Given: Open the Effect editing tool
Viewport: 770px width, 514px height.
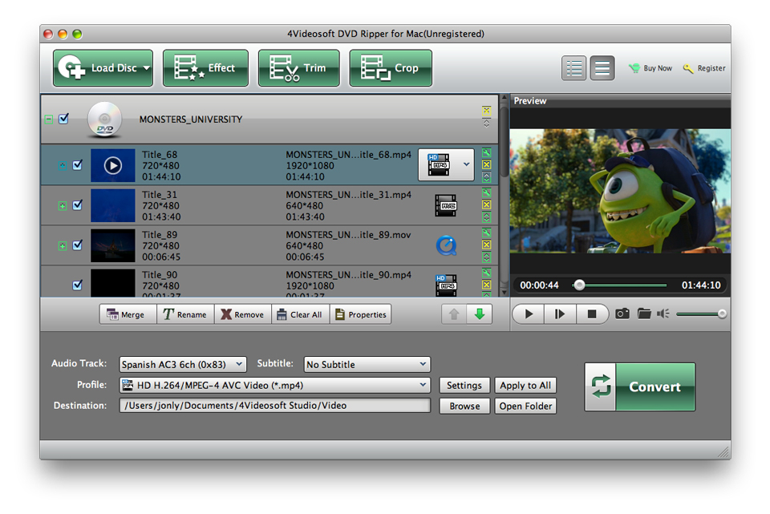Looking at the screenshot, I should (x=205, y=68).
